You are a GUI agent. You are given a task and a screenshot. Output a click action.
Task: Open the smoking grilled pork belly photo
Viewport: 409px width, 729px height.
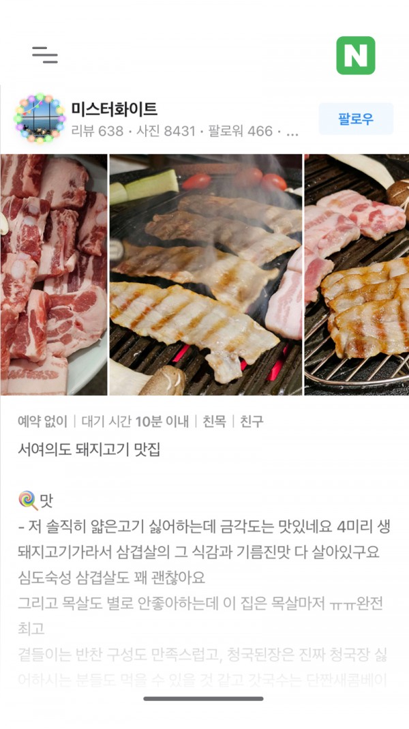pyautogui.click(x=206, y=275)
